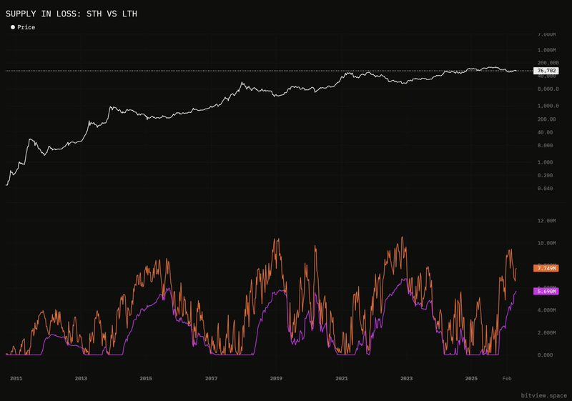Viewport: 572px width, 401px height.
Task: Click the 1,000.0 tick on price scale
Action: [x=548, y=106]
